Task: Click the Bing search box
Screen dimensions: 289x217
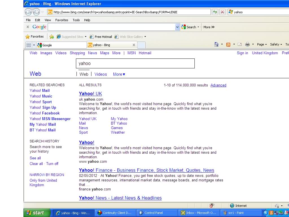Action: coord(135,64)
